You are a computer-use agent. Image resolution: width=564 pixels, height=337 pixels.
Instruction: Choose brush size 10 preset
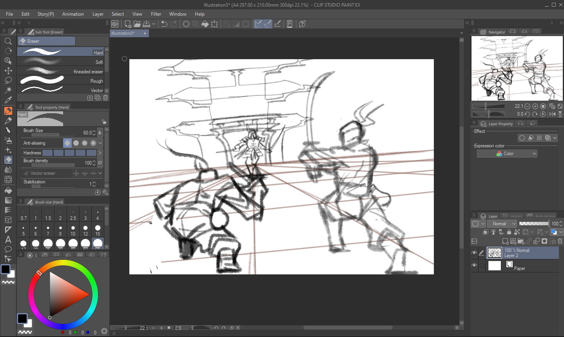click(73, 230)
